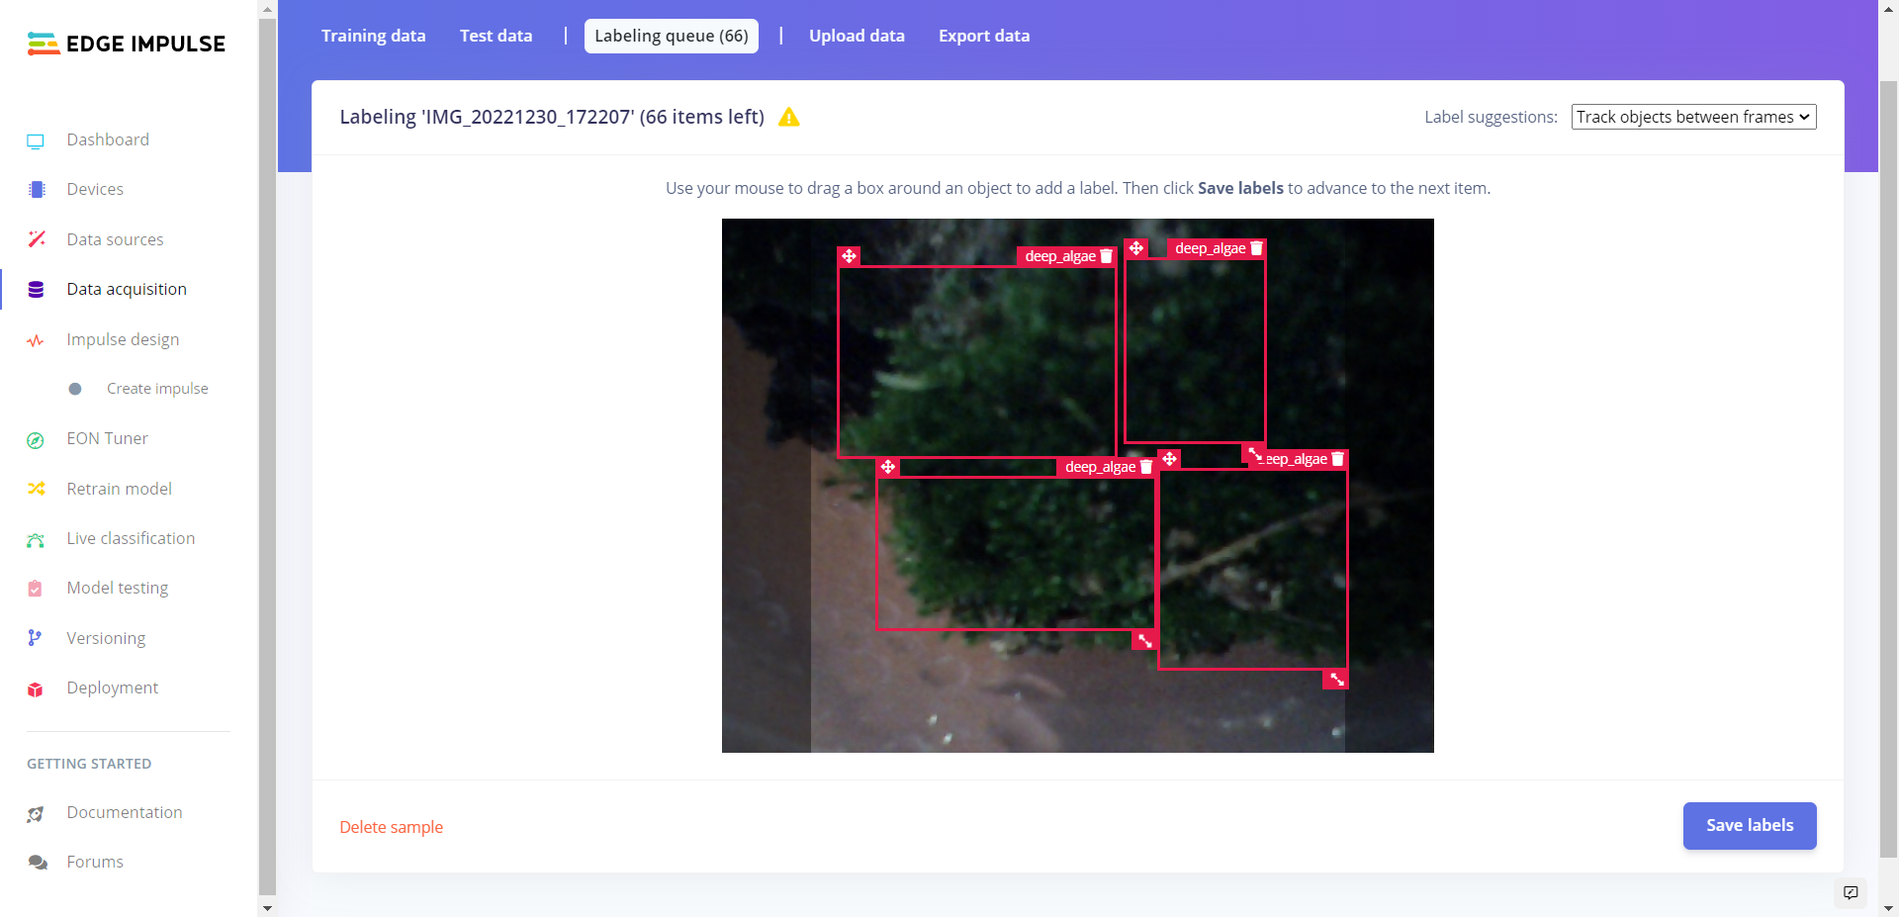Click resize handle of bottom-left bounding box
The width and height of the screenshot is (1899, 917).
click(x=1144, y=640)
